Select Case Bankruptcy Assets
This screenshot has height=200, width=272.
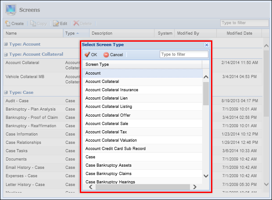click(x=143, y=165)
